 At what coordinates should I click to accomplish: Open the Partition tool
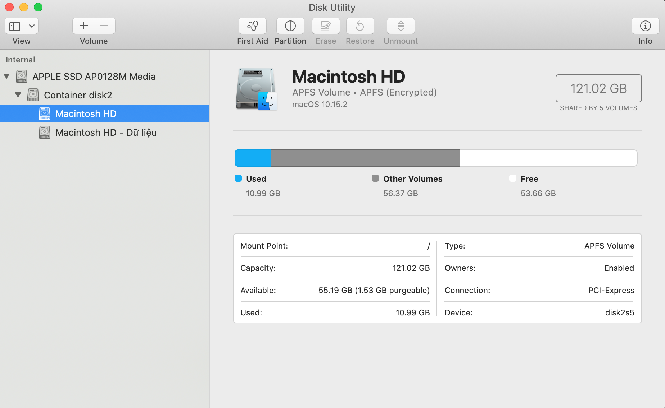(x=290, y=26)
